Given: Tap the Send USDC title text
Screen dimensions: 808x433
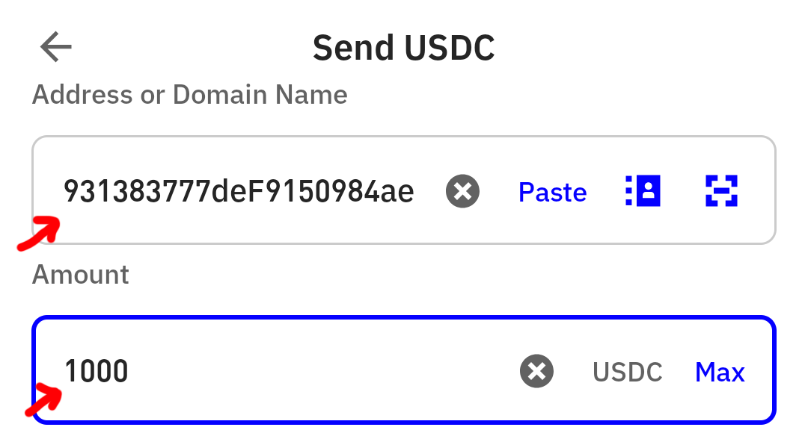Looking at the screenshot, I should tap(404, 47).
